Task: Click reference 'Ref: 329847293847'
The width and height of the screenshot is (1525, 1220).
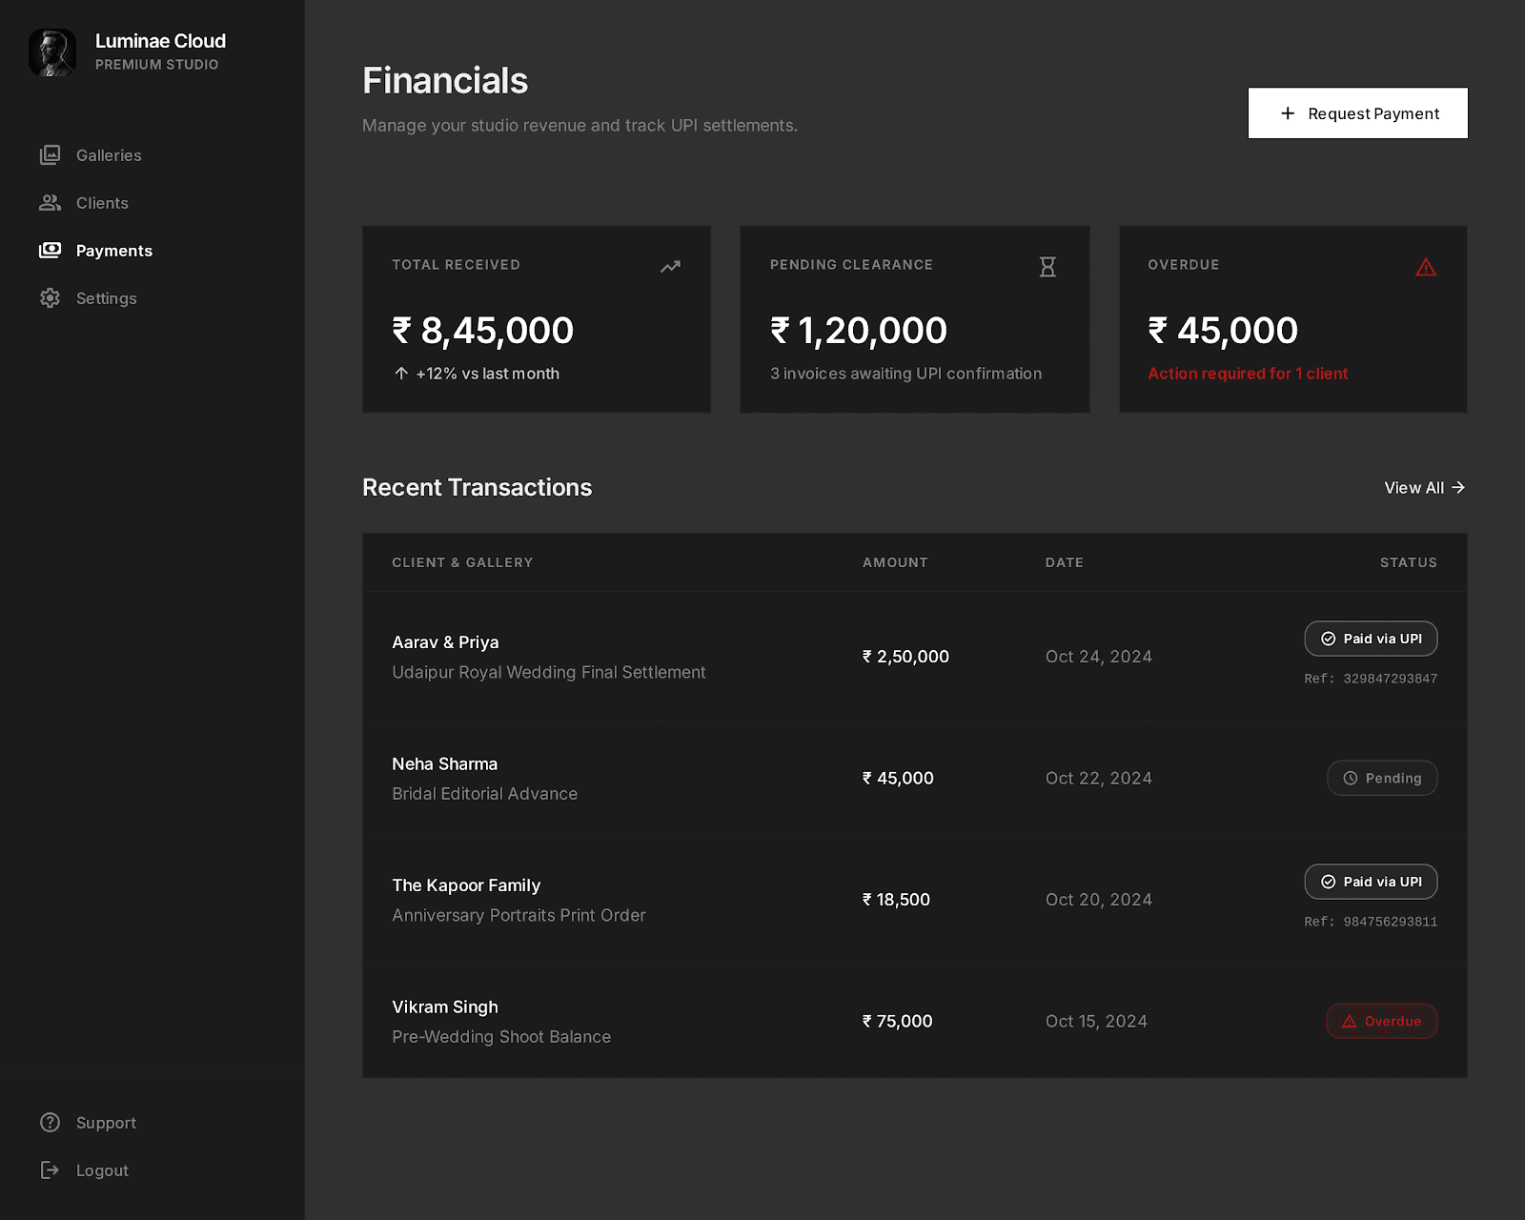Action: click(1371, 679)
